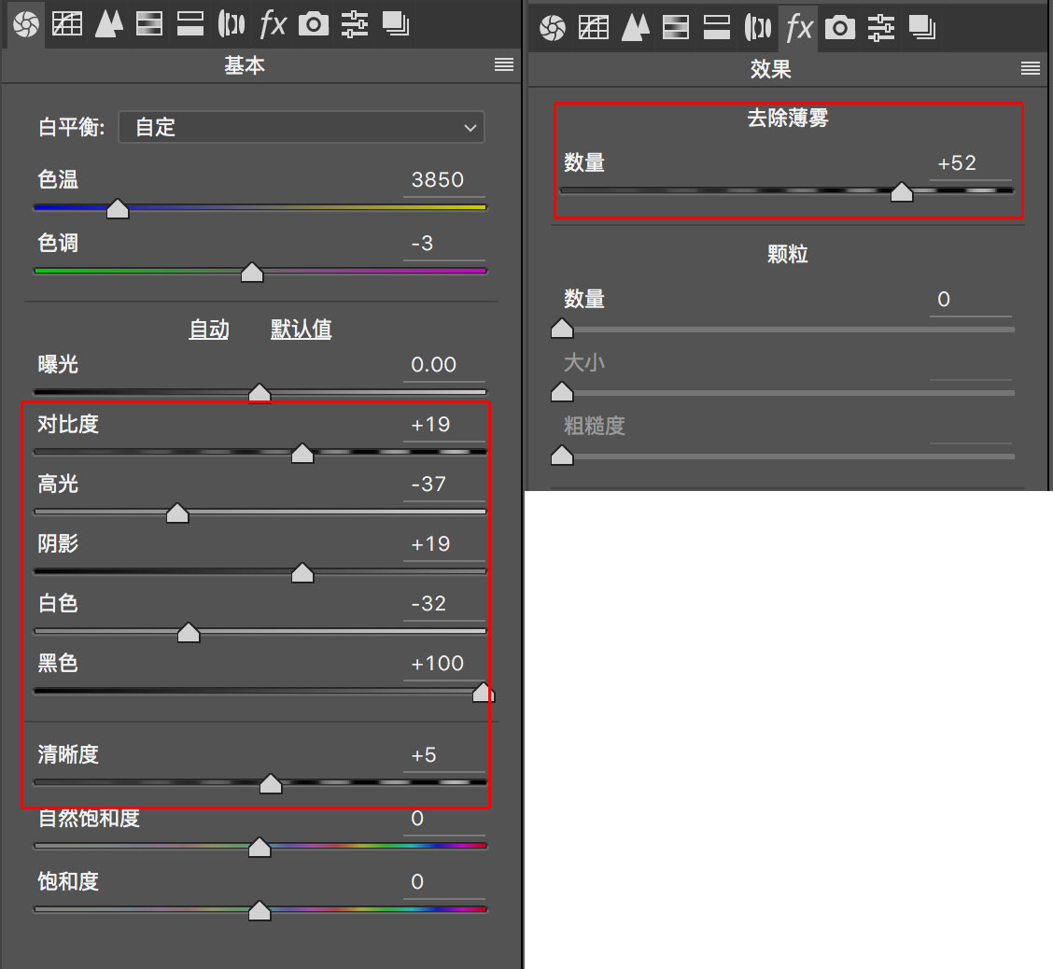
Task: Open Basic tab icon in left panel
Action: coord(26,25)
